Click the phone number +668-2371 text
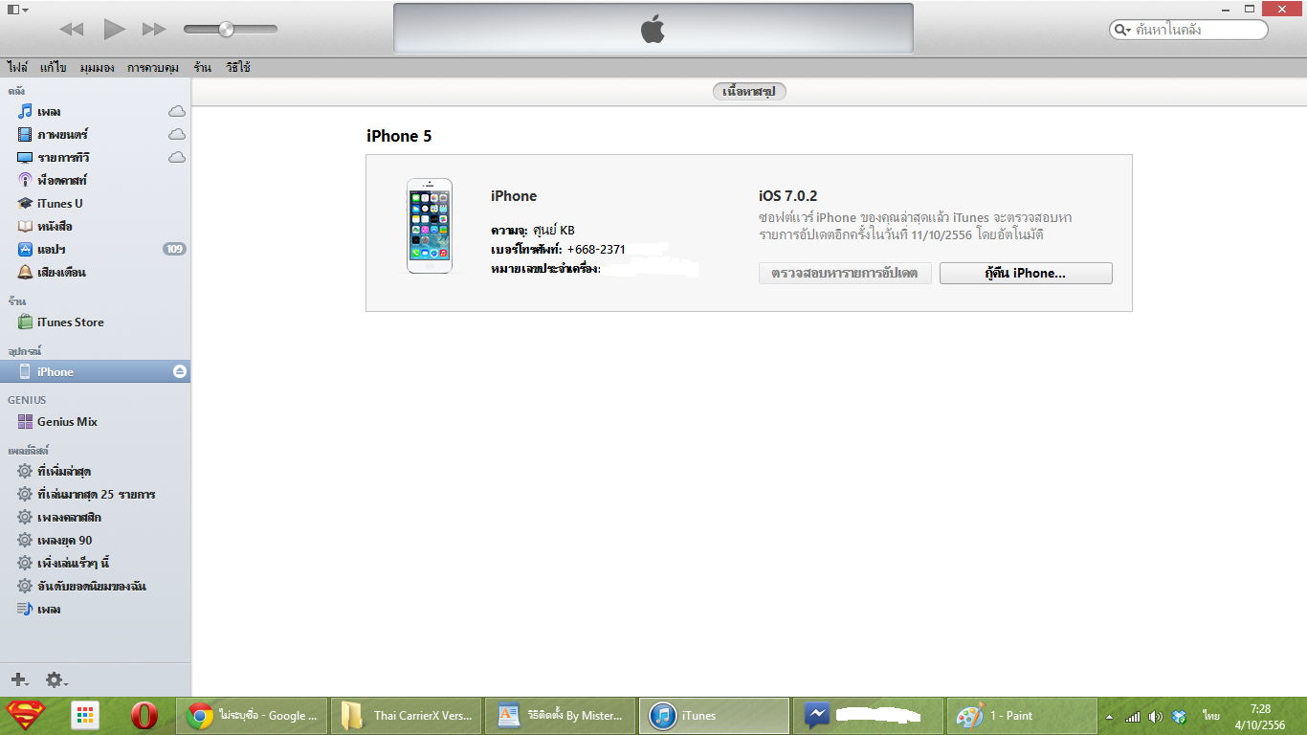 [596, 250]
